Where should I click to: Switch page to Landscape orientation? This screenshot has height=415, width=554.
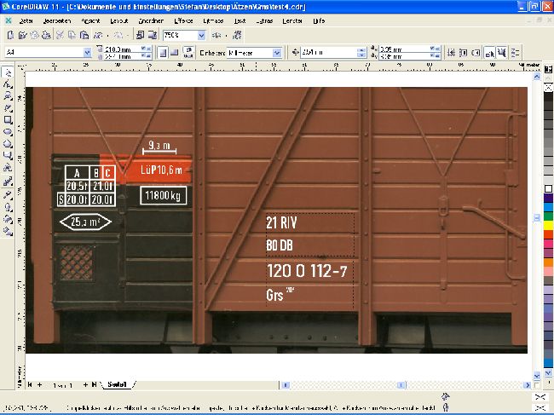click(174, 53)
